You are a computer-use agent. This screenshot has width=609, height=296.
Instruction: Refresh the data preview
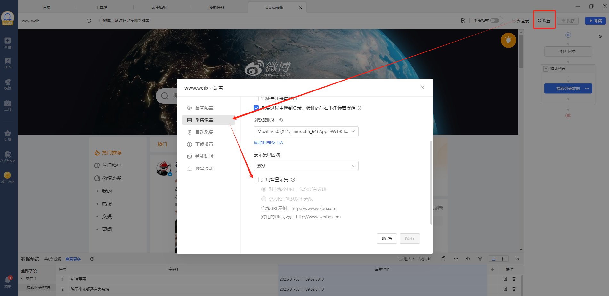[x=92, y=259]
